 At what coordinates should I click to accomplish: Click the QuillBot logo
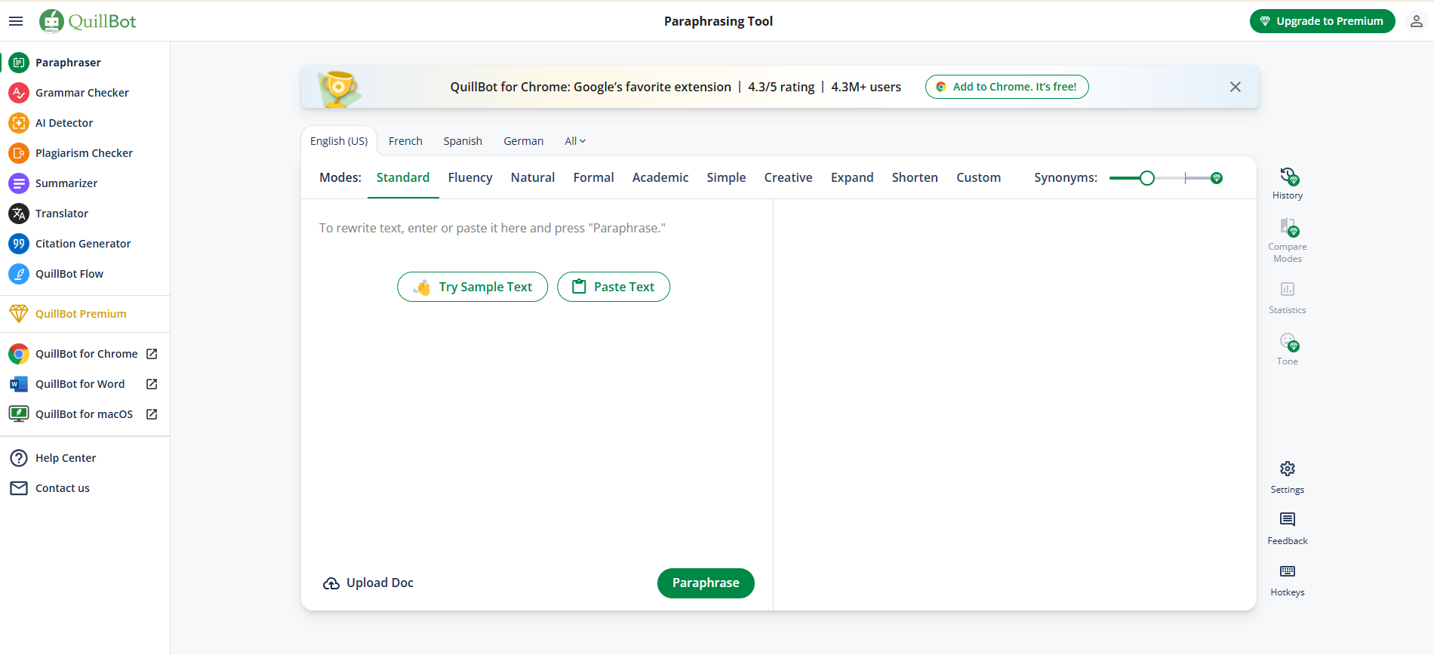[x=88, y=21]
